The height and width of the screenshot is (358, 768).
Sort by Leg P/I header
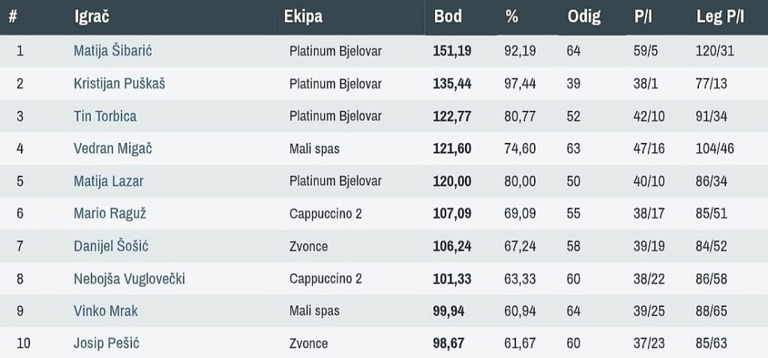[720, 16]
